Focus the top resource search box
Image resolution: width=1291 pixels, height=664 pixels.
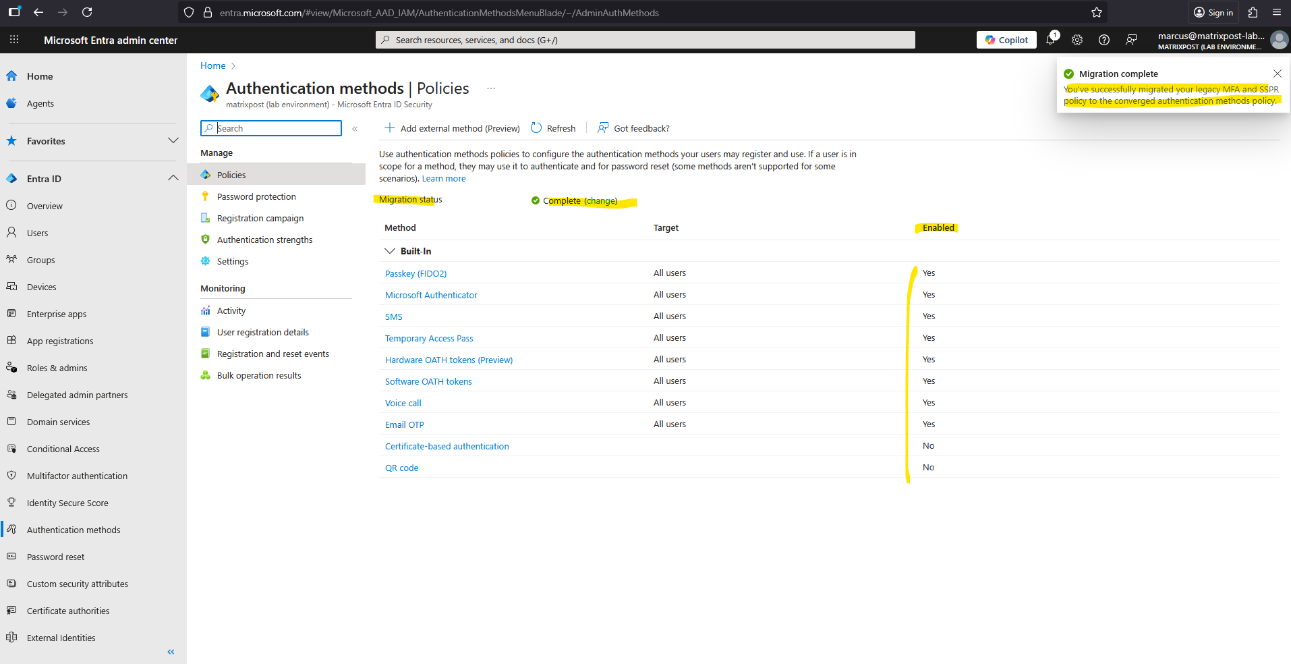pyautogui.click(x=645, y=40)
